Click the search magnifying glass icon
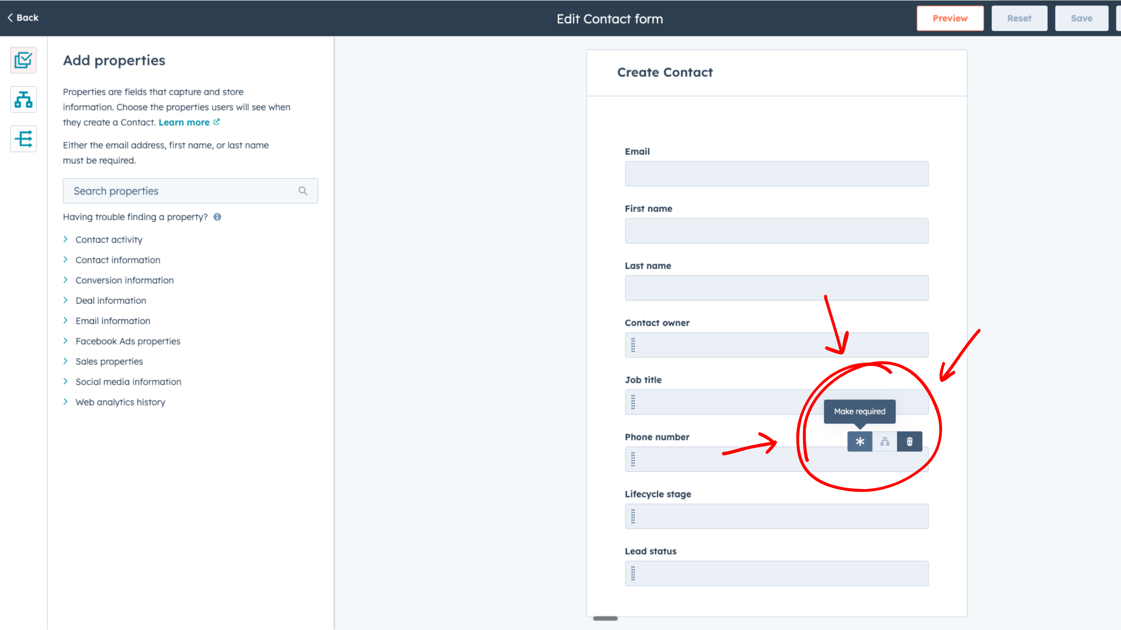The width and height of the screenshot is (1121, 630). [303, 191]
